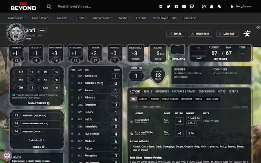
Task: Open the Saving Throws settings gear
Action: 49,104
